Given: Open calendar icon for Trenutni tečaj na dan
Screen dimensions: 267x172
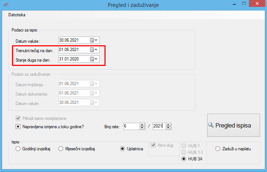Looking at the screenshot, I should [92, 50].
